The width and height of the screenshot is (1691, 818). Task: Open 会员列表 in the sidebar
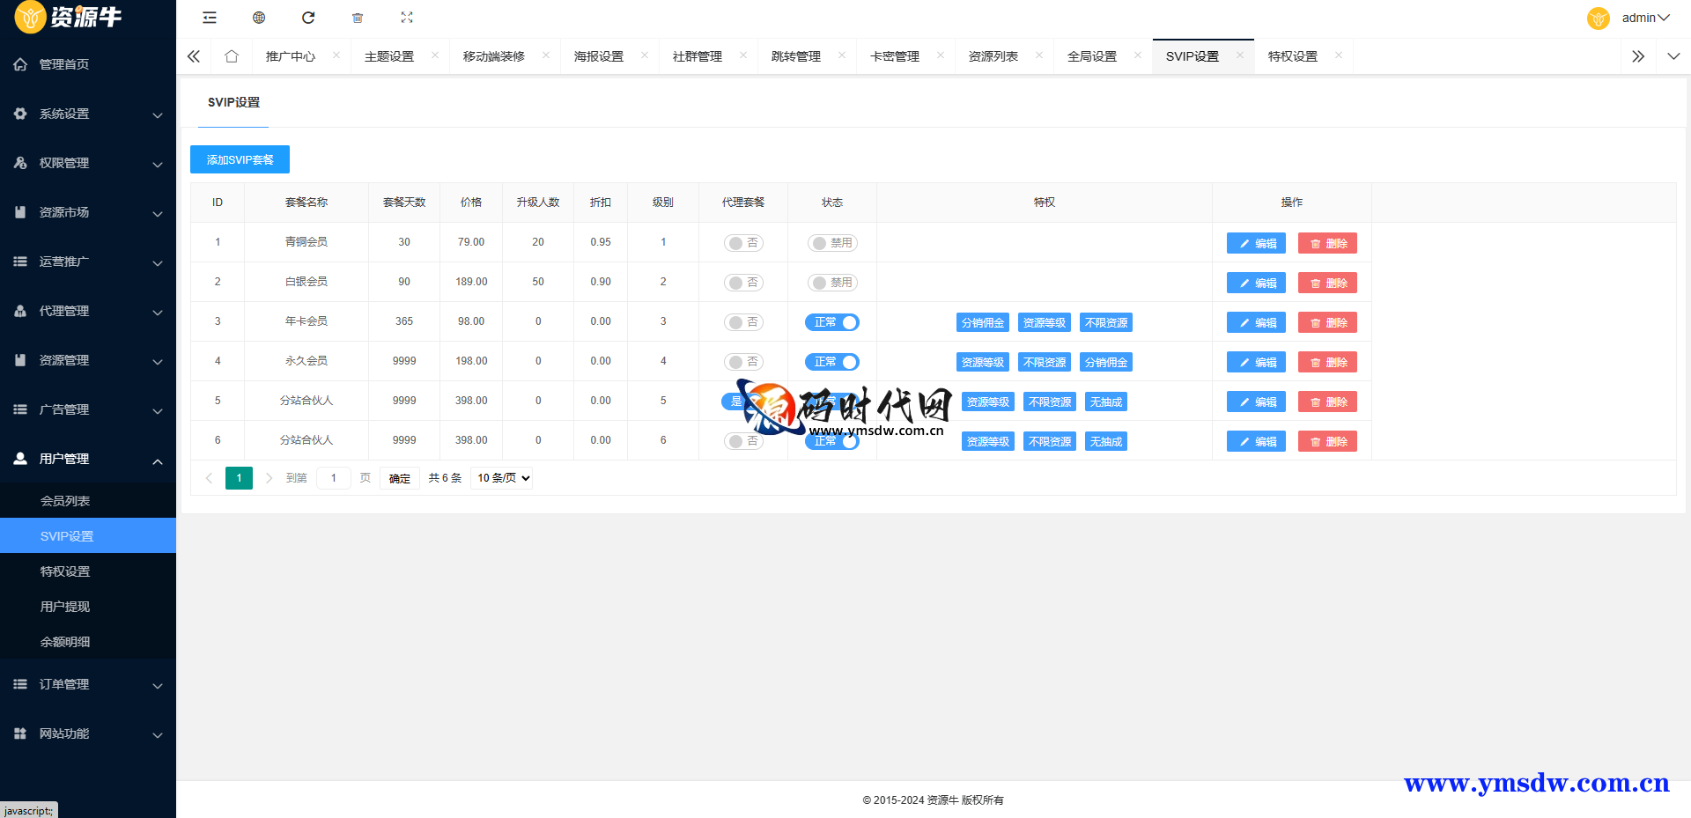click(x=65, y=501)
